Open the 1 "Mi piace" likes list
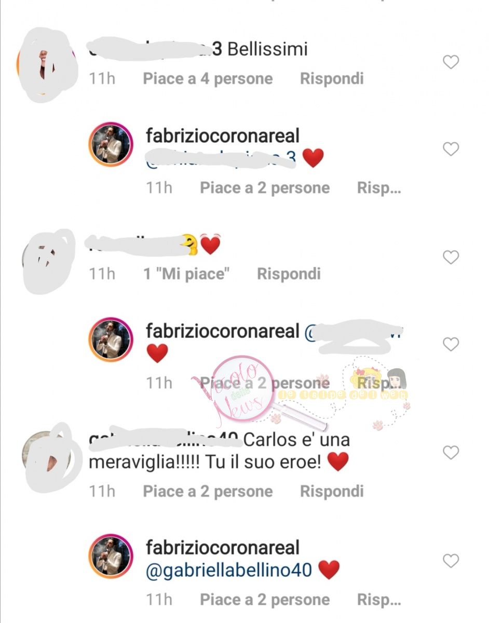489x623 pixels. click(x=186, y=274)
